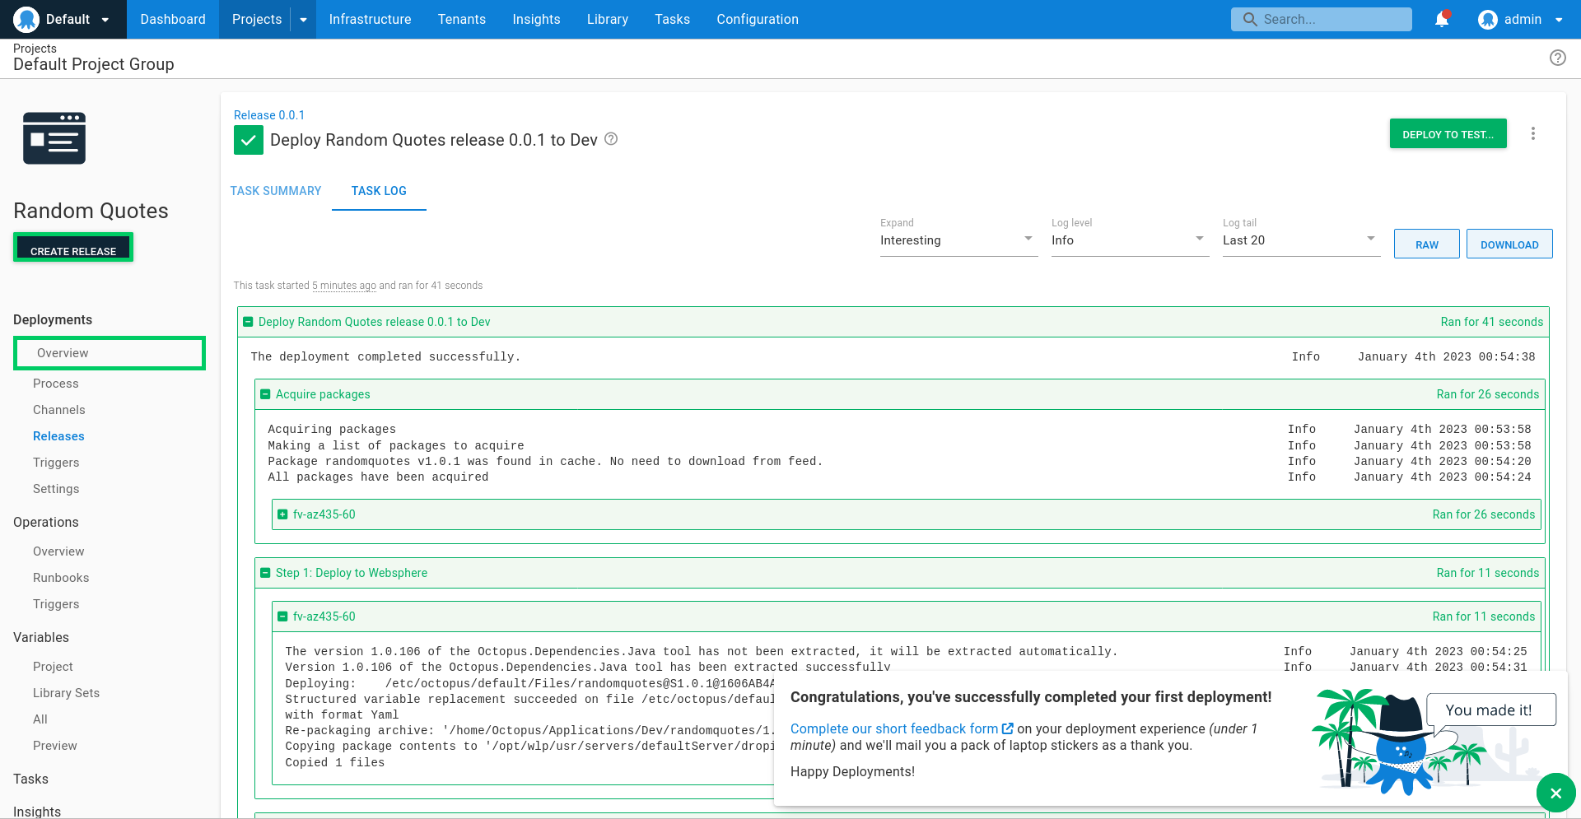
Task: Click the help icon beside the deployment title
Action: 611,139
